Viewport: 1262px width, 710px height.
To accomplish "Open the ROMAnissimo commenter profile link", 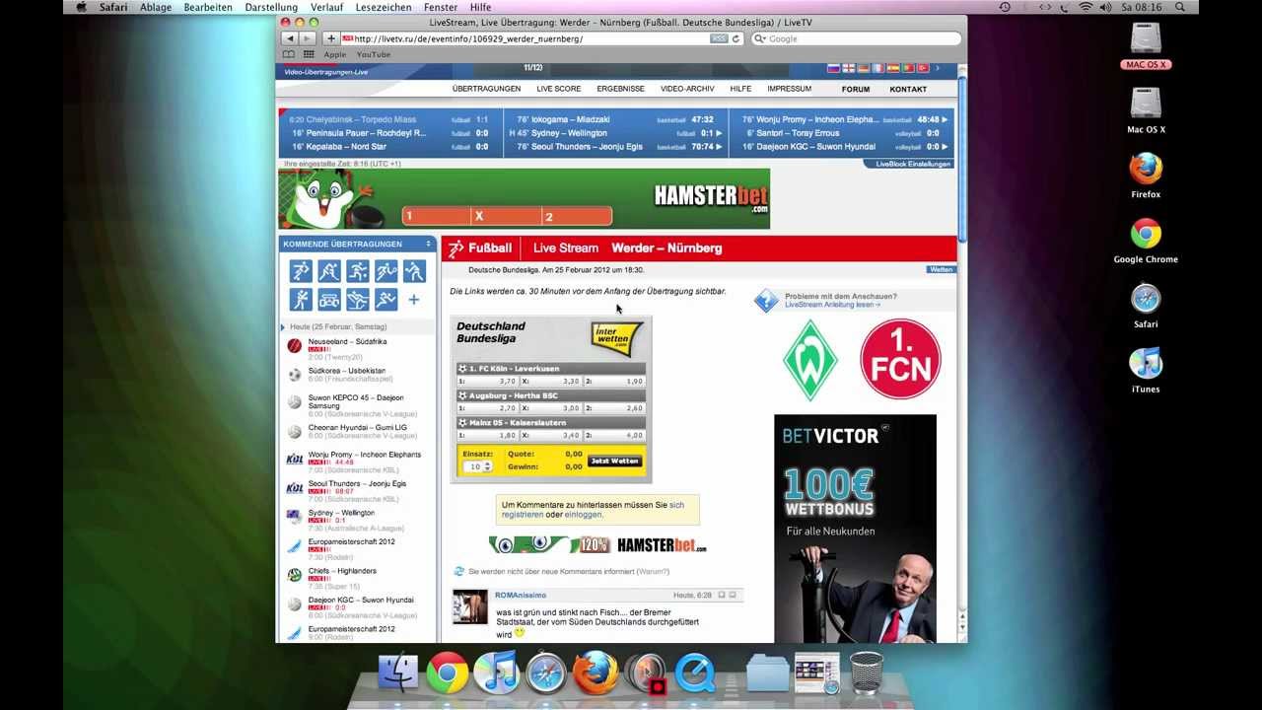I will 521,596.
